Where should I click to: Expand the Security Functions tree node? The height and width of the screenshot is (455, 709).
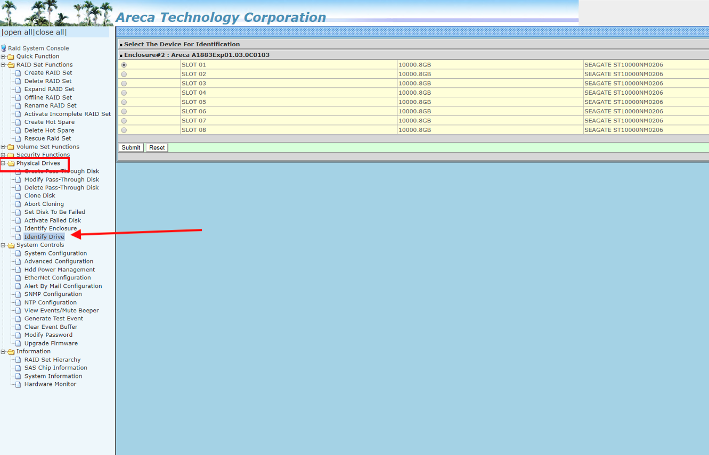(x=3, y=155)
